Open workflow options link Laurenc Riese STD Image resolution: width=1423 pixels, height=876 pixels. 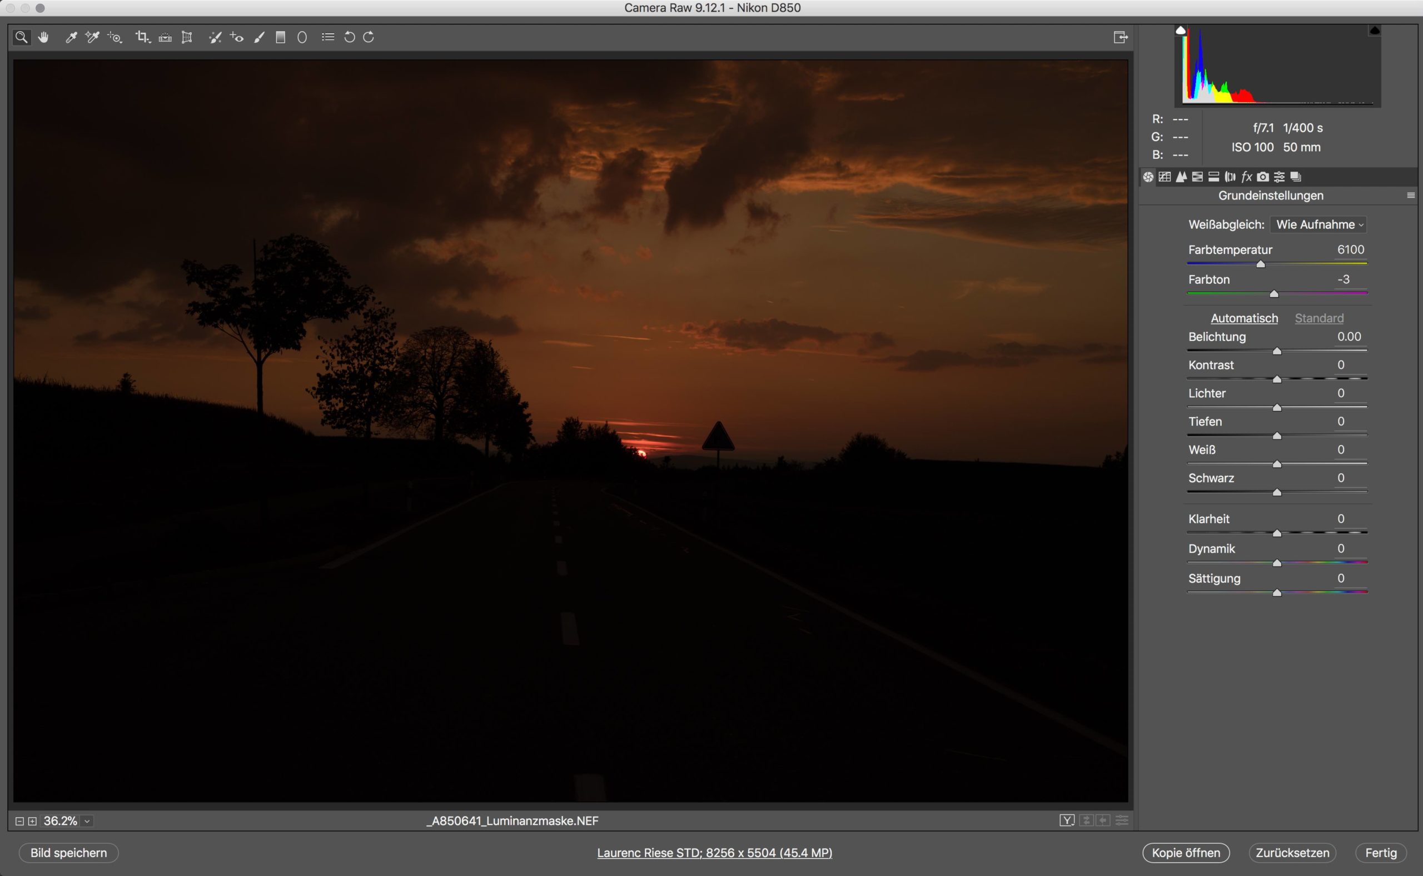click(x=715, y=853)
